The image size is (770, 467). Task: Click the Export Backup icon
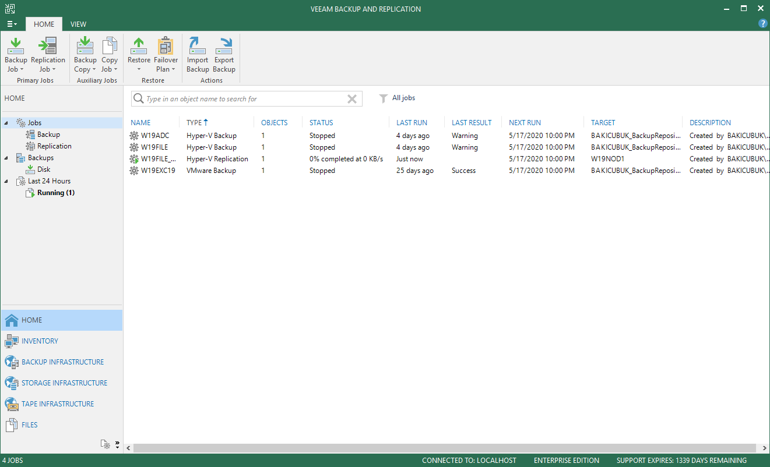224,45
